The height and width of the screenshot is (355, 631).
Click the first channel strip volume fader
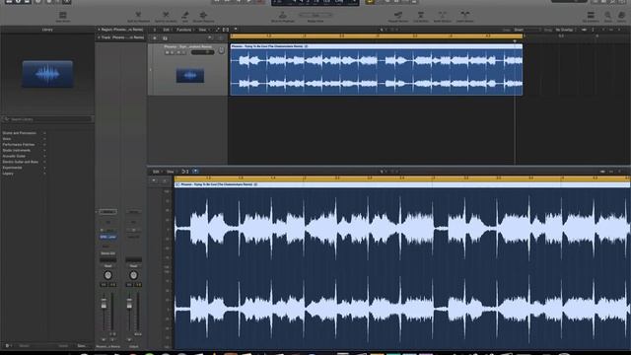point(104,305)
